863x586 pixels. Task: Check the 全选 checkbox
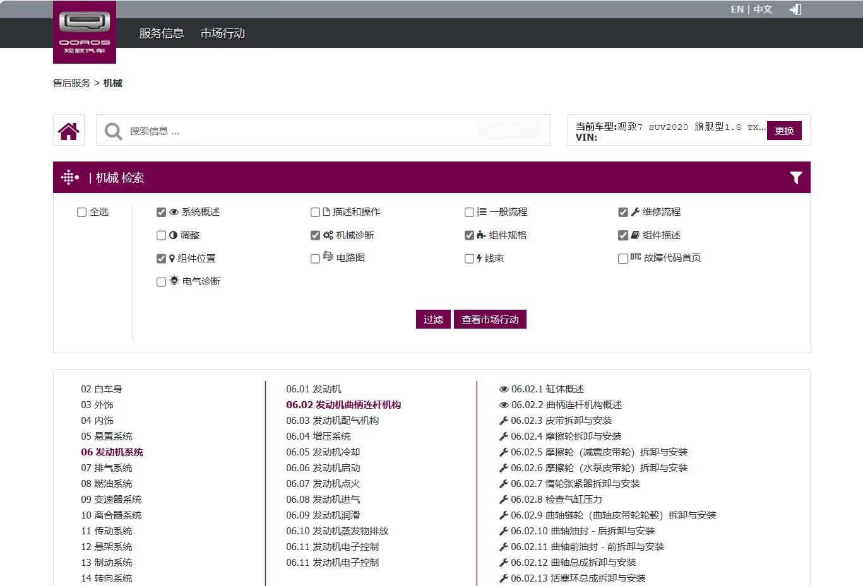tap(81, 212)
